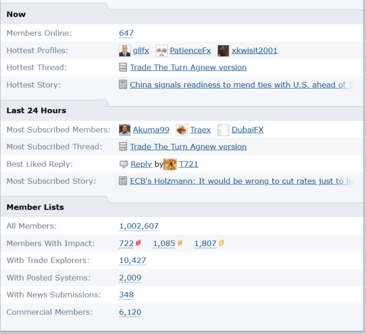
Task: Click the With Posted Systems label
Action: [49, 278]
